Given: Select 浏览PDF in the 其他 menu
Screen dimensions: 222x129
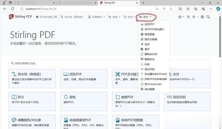Looking at the screenshot, I should [x=154, y=24].
